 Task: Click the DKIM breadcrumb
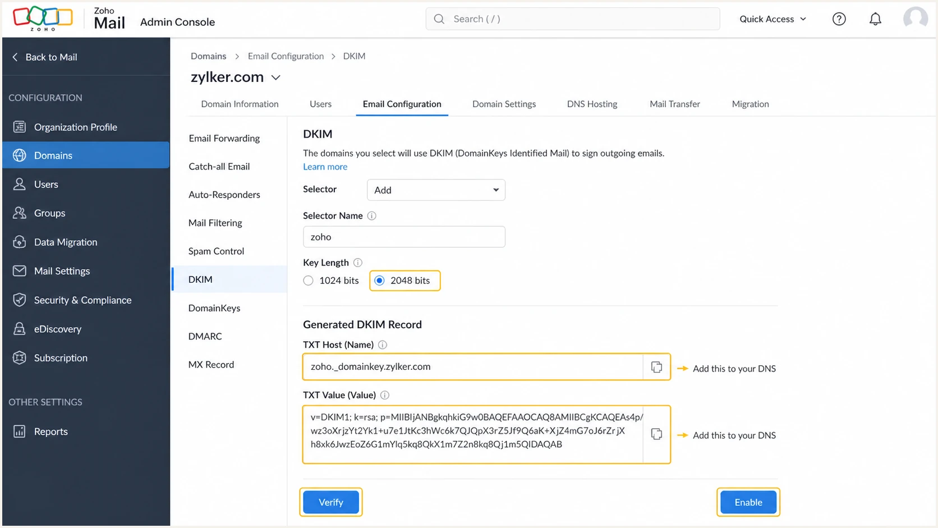(354, 56)
